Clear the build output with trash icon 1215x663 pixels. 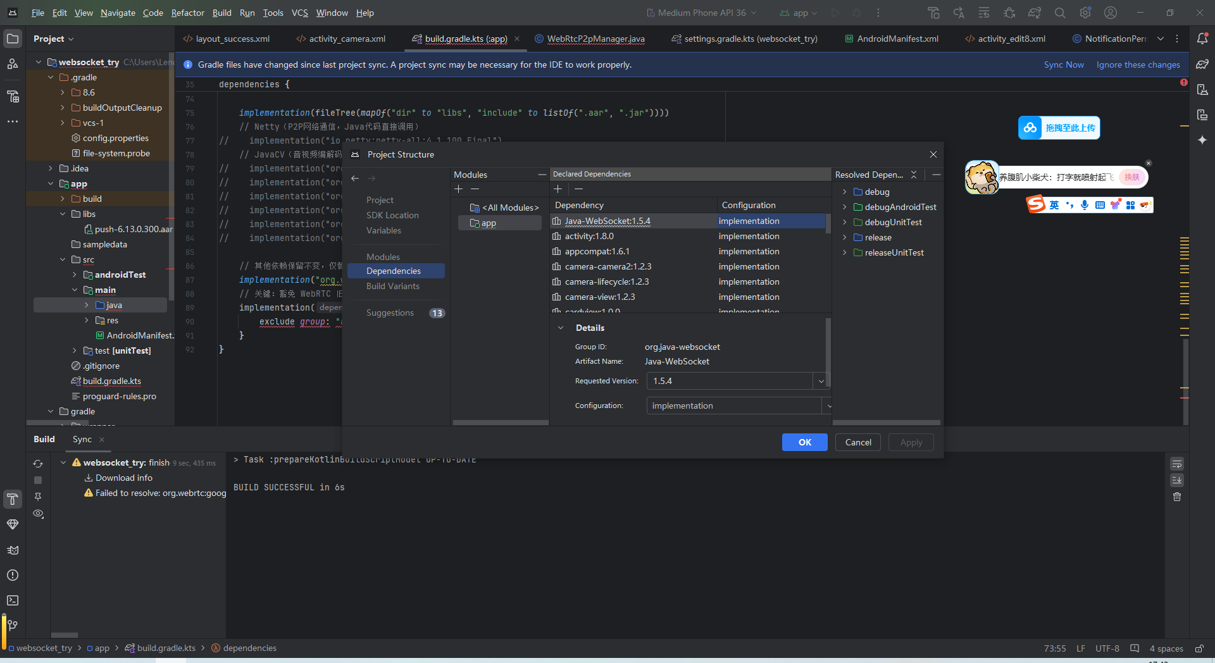1177,497
